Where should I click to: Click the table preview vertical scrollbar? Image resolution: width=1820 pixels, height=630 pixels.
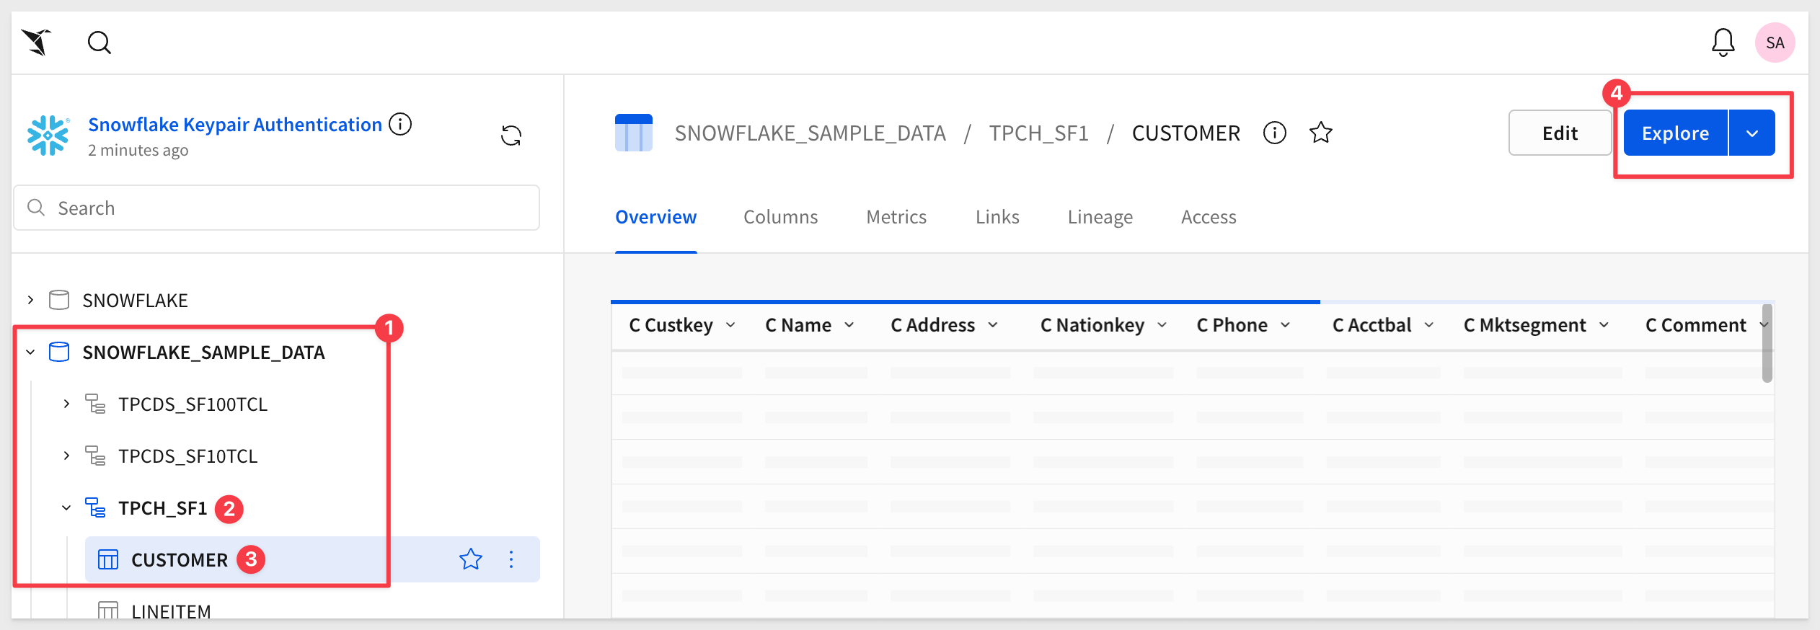(1767, 343)
